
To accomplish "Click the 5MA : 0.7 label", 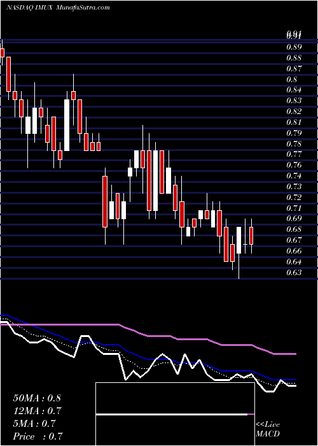I will pyautogui.click(x=35, y=424).
